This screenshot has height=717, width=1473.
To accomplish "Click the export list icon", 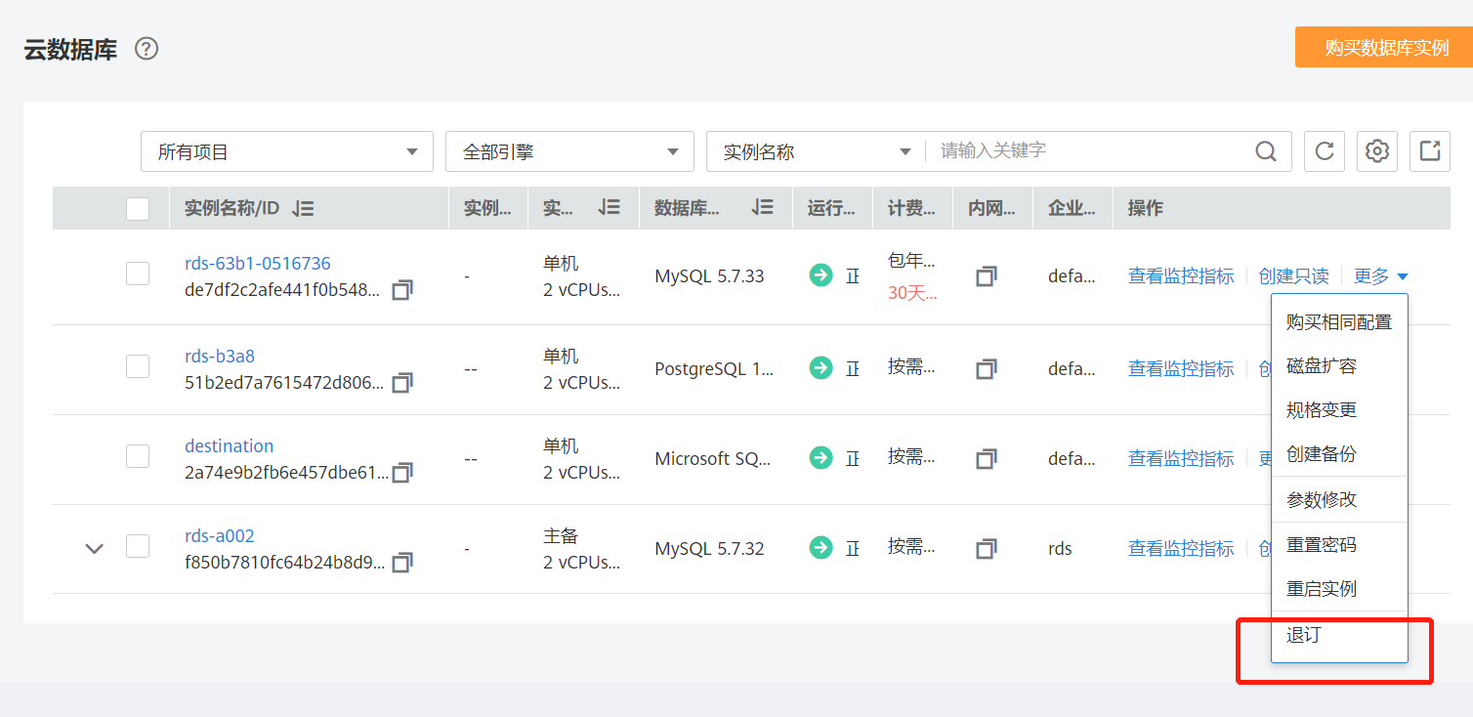I will 1429,151.
